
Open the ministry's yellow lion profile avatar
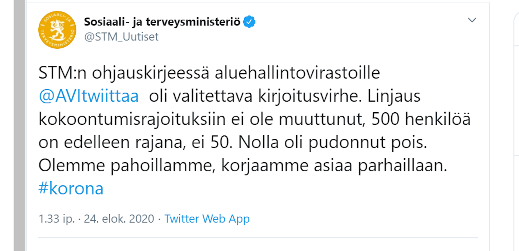tap(57, 30)
